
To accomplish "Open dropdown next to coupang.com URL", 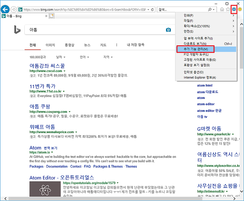I will point(69,112).
